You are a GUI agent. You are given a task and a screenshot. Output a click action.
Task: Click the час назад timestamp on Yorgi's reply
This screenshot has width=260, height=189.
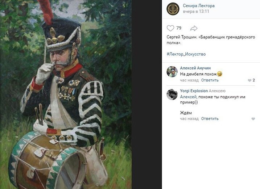(189, 119)
